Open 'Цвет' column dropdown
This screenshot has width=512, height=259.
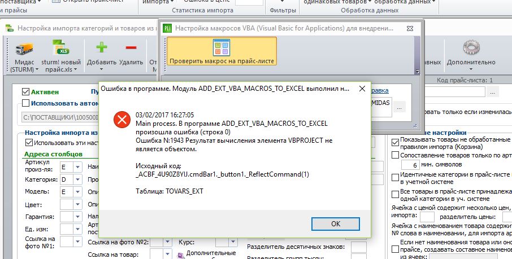tap(77, 204)
